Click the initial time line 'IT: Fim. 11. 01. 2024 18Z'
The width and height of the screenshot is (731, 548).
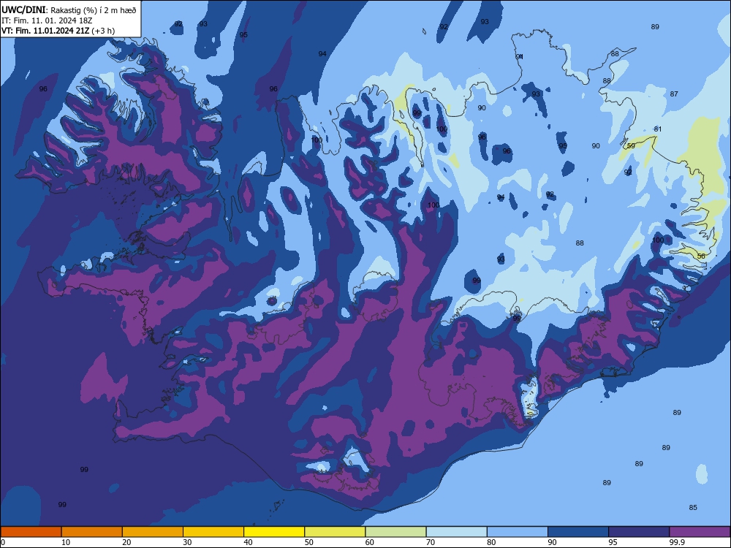[x=47, y=20]
